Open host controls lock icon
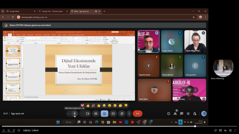 click(195, 114)
